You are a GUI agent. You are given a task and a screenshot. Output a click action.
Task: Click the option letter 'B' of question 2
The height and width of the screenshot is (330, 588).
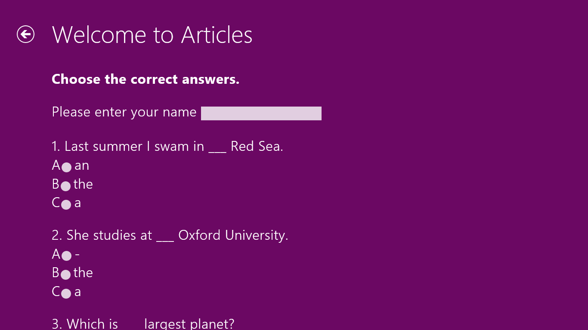pos(56,273)
